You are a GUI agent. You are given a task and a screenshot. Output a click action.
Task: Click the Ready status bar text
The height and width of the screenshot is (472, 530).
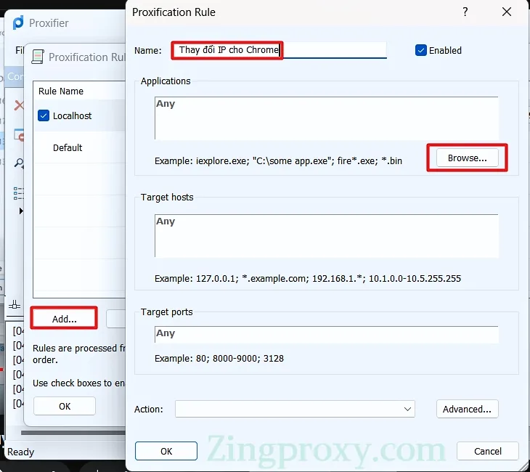(20, 452)
